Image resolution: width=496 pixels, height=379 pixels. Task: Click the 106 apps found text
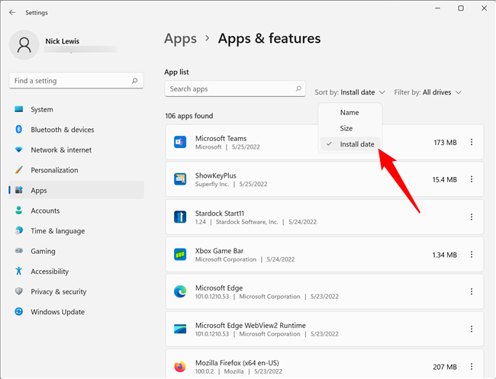point(188,116)
